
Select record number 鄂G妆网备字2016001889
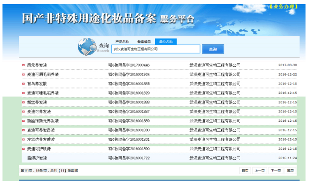(129, 121)
